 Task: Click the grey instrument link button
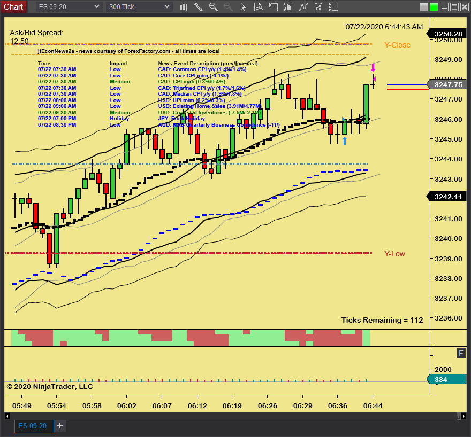(424, 7)
